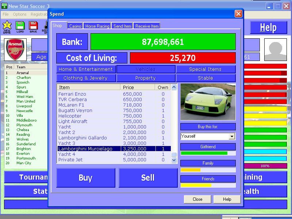Open the Property shop category
This screenshot has width=292, height=219.
pos(146,78)
